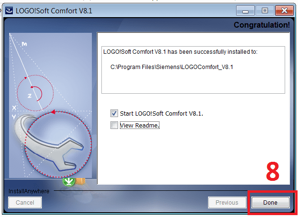298x217 pixels.
Task: Enable the View Readme checkbox
Action: (x=114, y=126)
